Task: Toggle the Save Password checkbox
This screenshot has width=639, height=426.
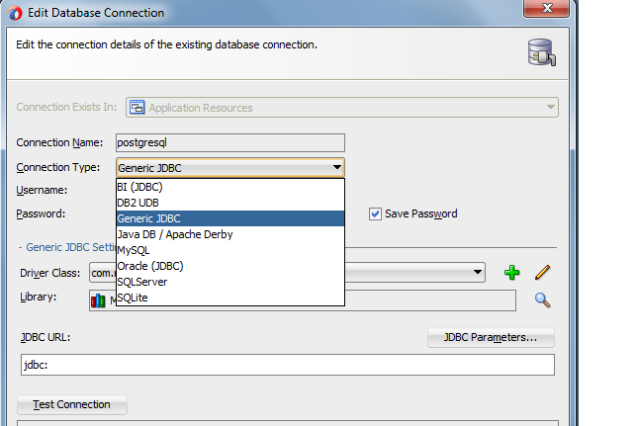Action: (375, 213)
